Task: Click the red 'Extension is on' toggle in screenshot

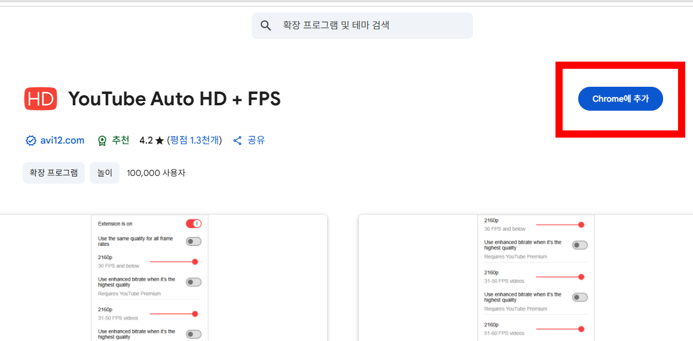Action: [194, 223]
